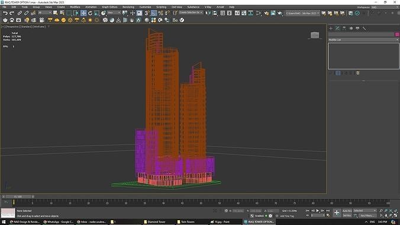
Task: Click Add Time Tag
Action: click(x=287, y=216)
